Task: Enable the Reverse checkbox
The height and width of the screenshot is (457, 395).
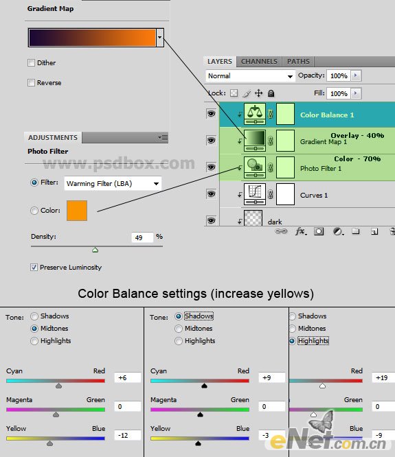Action: pos(31,83)
